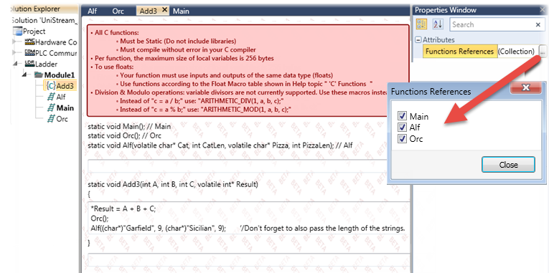Open the PLC Communications node icon

(x=29, y=53)
